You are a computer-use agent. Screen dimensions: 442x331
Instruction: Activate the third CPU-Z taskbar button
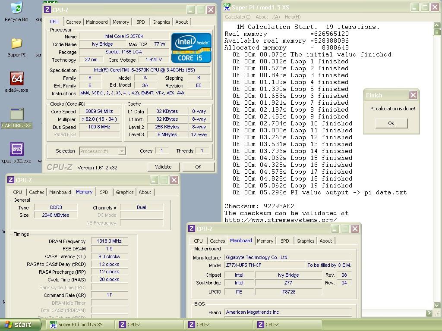(287, 325)
